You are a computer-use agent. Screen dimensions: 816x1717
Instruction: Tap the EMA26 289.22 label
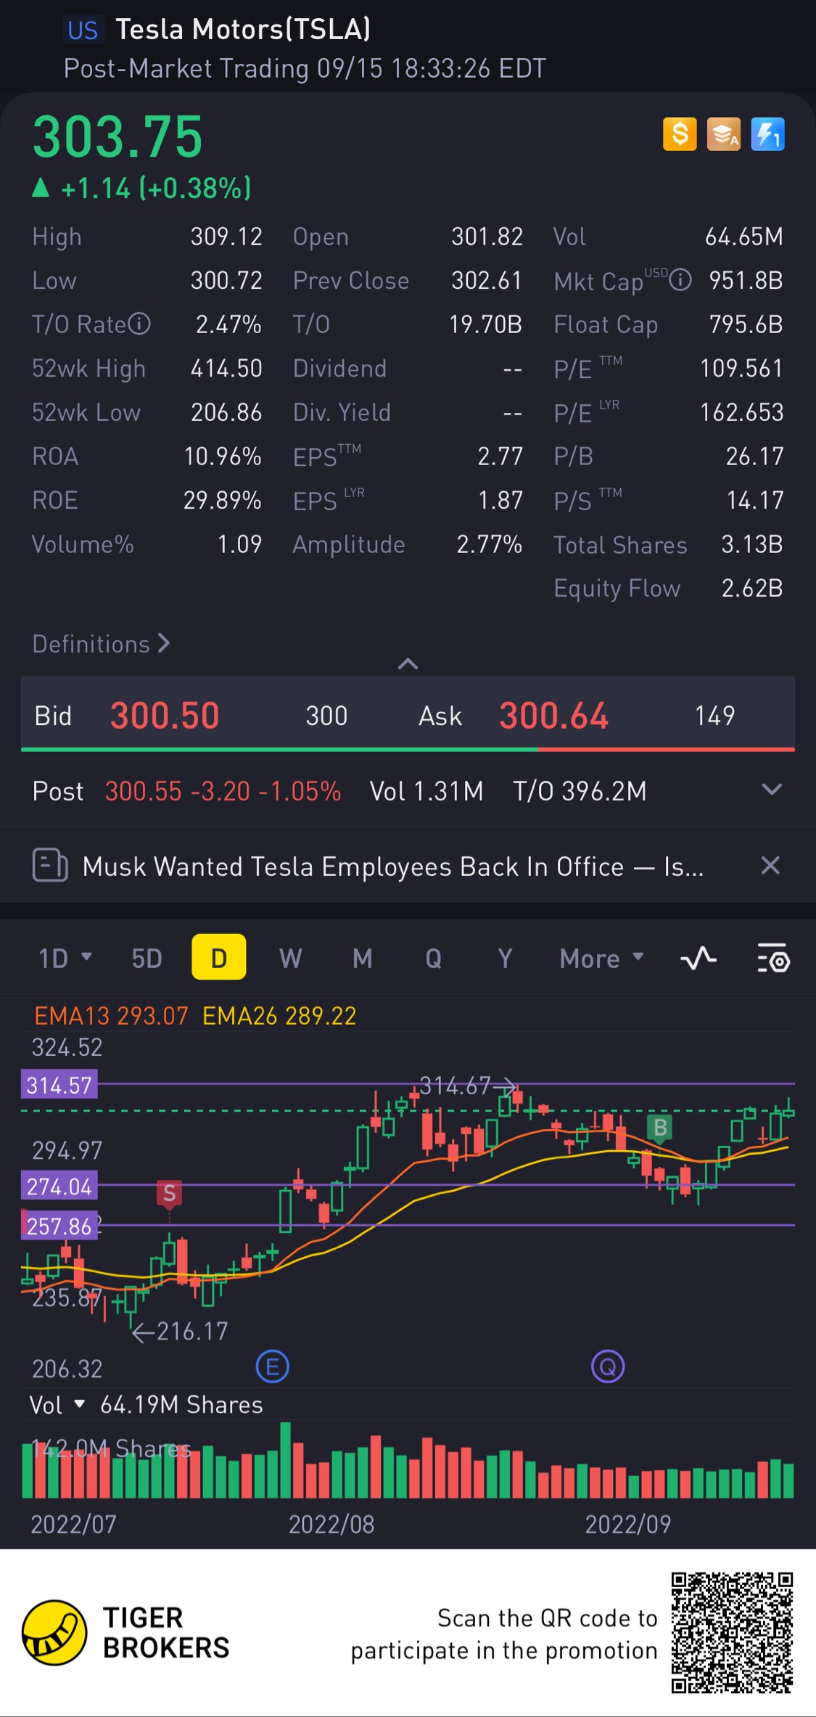tap(279, 1016)
